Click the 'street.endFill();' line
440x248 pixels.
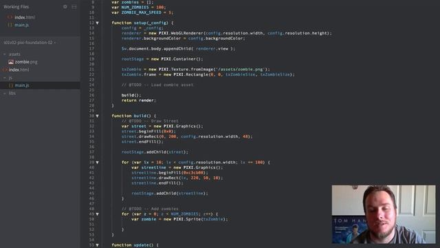(x=142, y=142)
